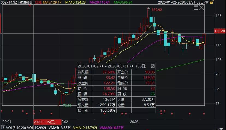226x130 pixels.
Task: Click the 涨跌幅 value 37.64%
Action: [x=109, y=72]
